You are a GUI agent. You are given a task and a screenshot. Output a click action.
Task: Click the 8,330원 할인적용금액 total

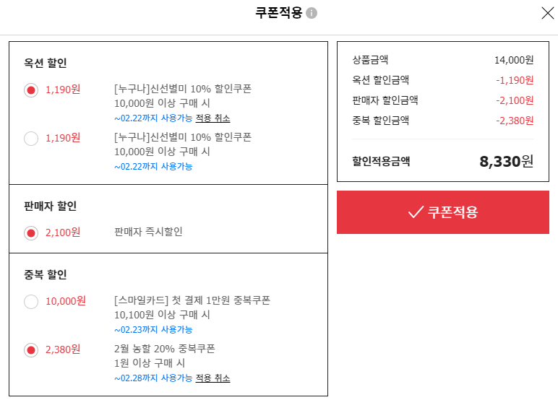pyautogui.click(x=506, y=161)
